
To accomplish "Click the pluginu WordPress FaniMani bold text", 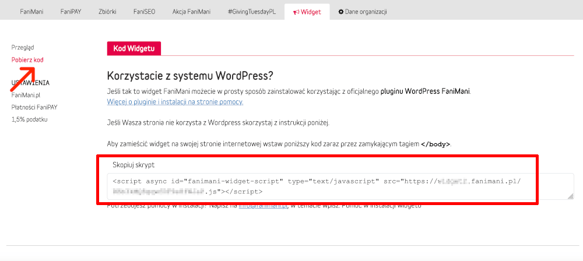I will pos(426,91).
